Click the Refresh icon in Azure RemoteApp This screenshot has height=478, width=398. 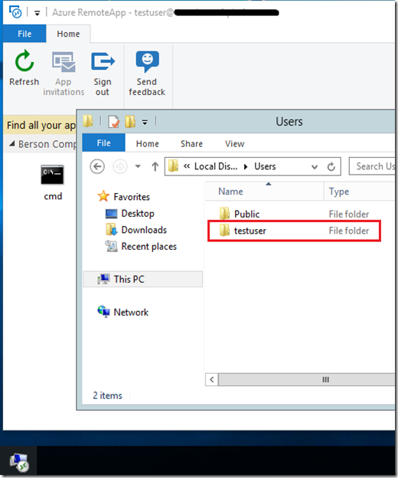(x=24, y=61)
